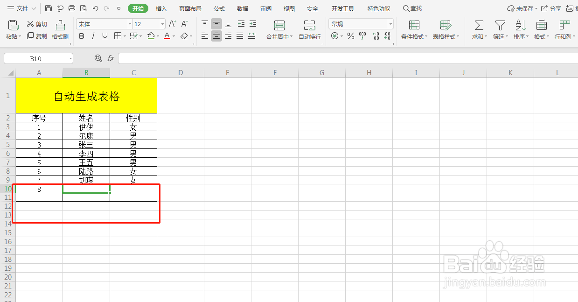Screen dimensions: 578x302
Task: Expand the Filter (筛选) dropdown
Action: (507, 36)
